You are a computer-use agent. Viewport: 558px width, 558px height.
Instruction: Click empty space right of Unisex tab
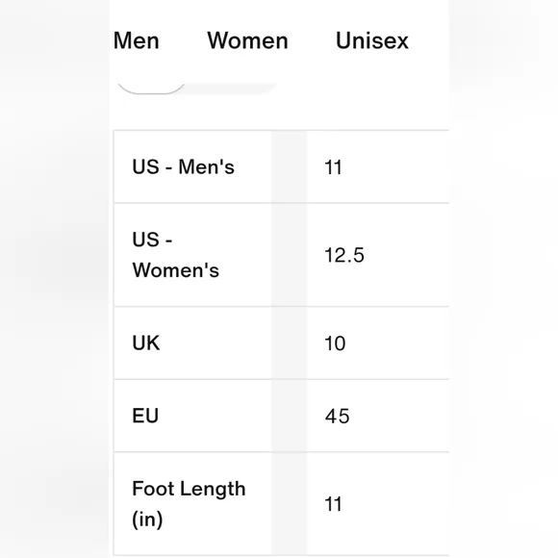[x=429, y=40]
